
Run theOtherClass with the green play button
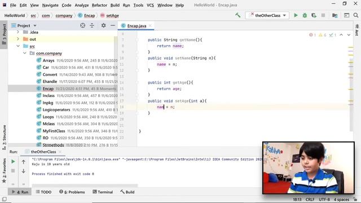pos(296,15)
